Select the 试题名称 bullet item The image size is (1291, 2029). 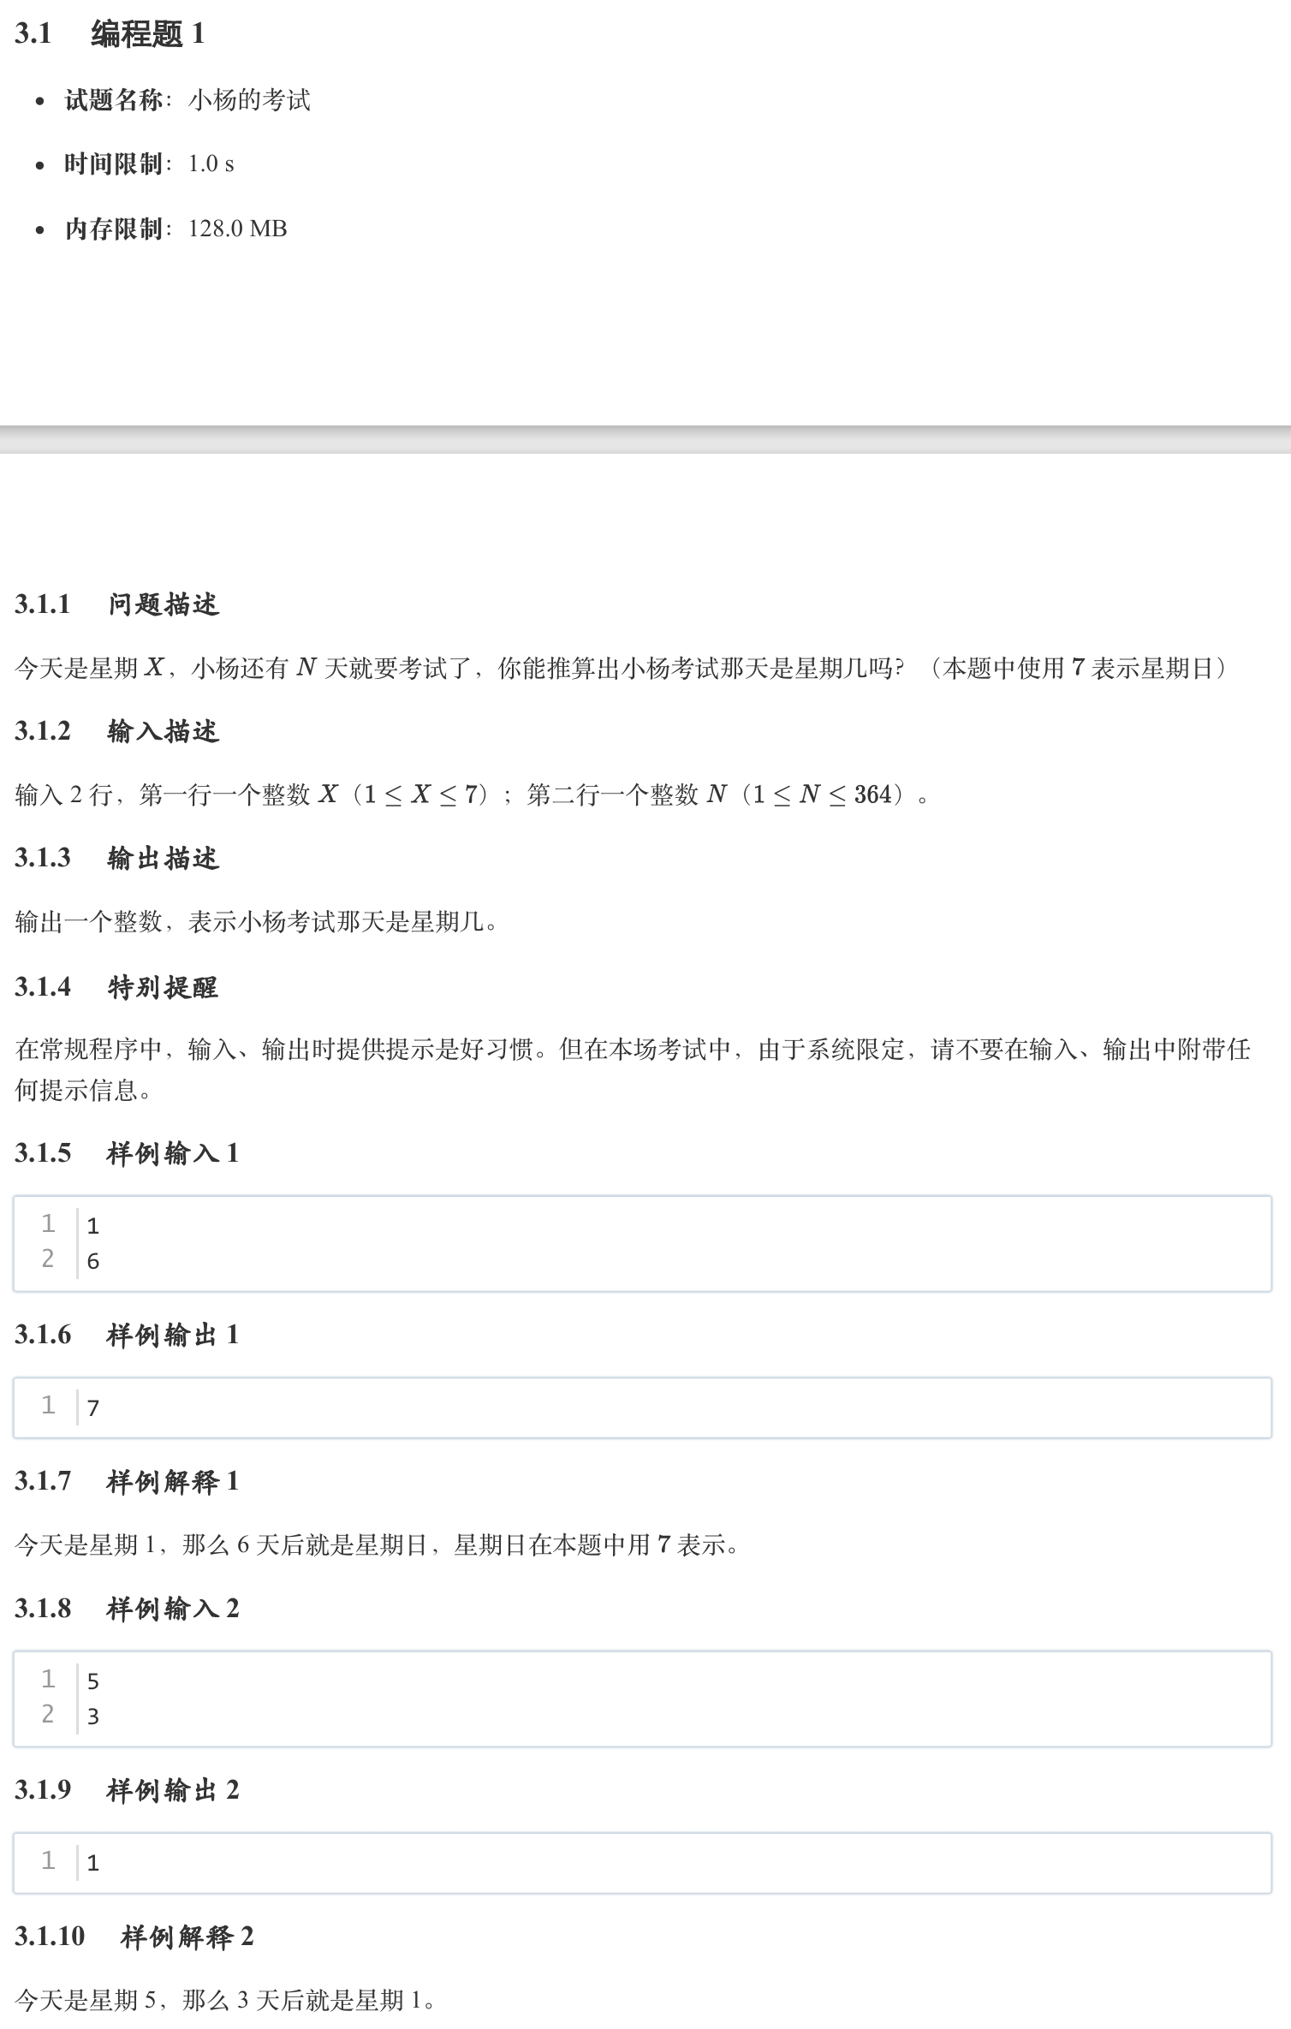pyautogui.click(x=187, y=100)
